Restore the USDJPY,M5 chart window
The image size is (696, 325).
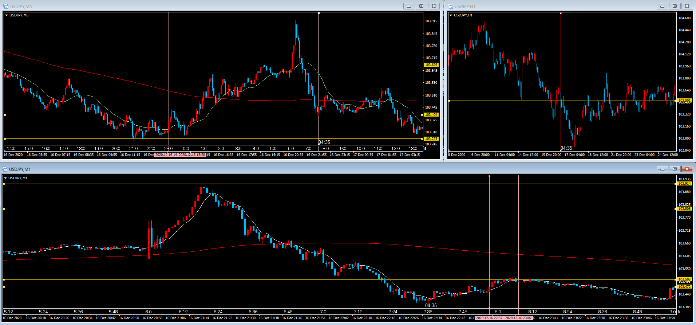(421, 6)
